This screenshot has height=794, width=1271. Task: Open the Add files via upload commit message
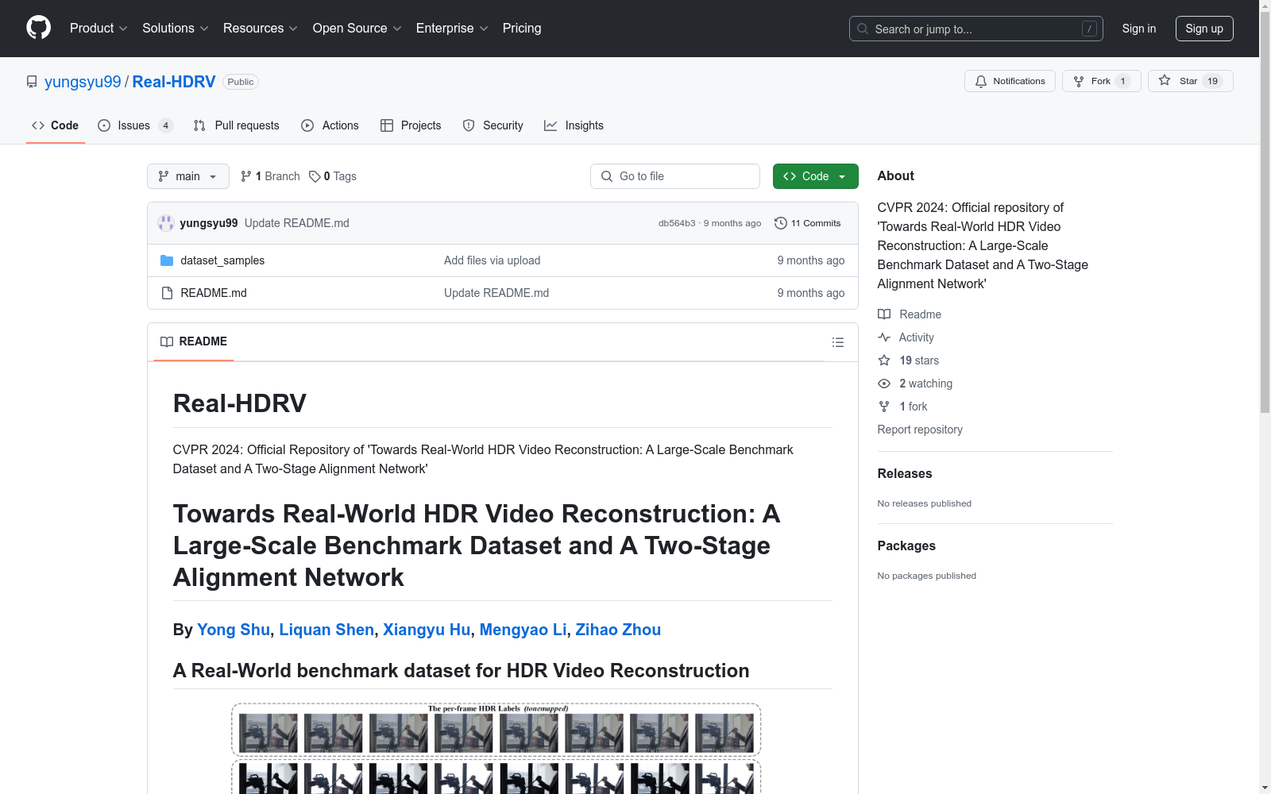[493, 260]
